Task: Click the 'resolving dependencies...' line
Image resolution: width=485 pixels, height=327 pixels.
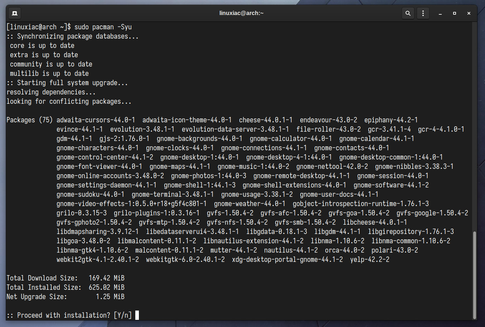Action: pos(51,92)
